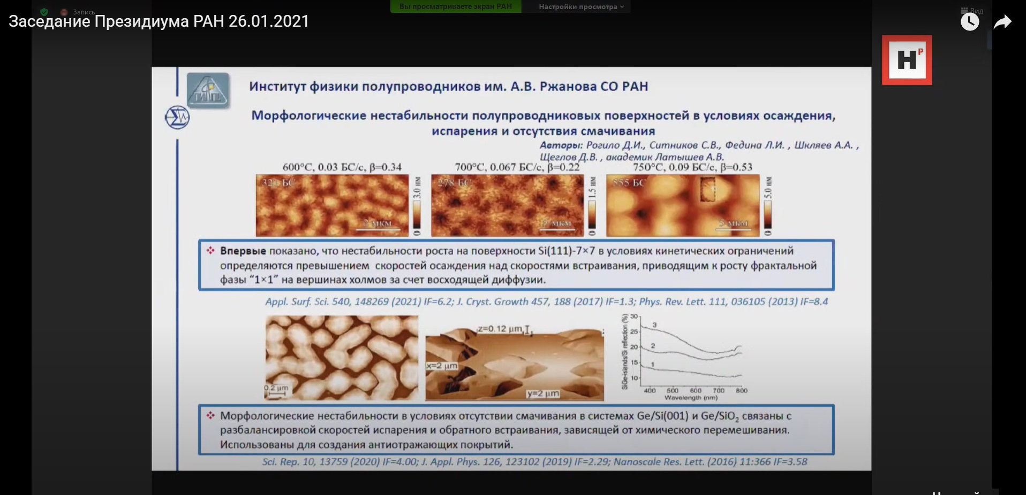Click the y=2 µm label on the 3D image
Screen dimensions: 1026x495
[543, 393]
